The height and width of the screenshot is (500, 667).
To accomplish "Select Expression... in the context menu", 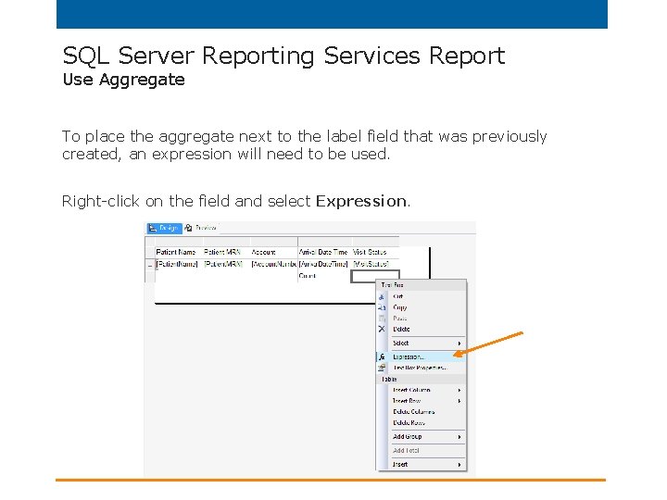I will point(422,356).
